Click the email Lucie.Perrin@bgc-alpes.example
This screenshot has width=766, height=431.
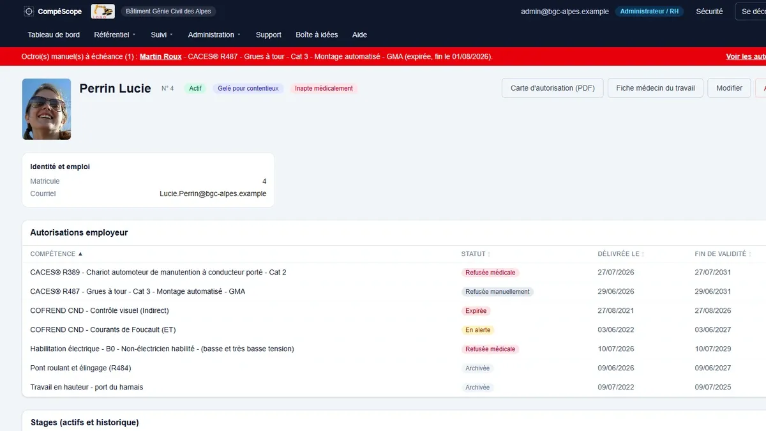click(x=213, y=193)
